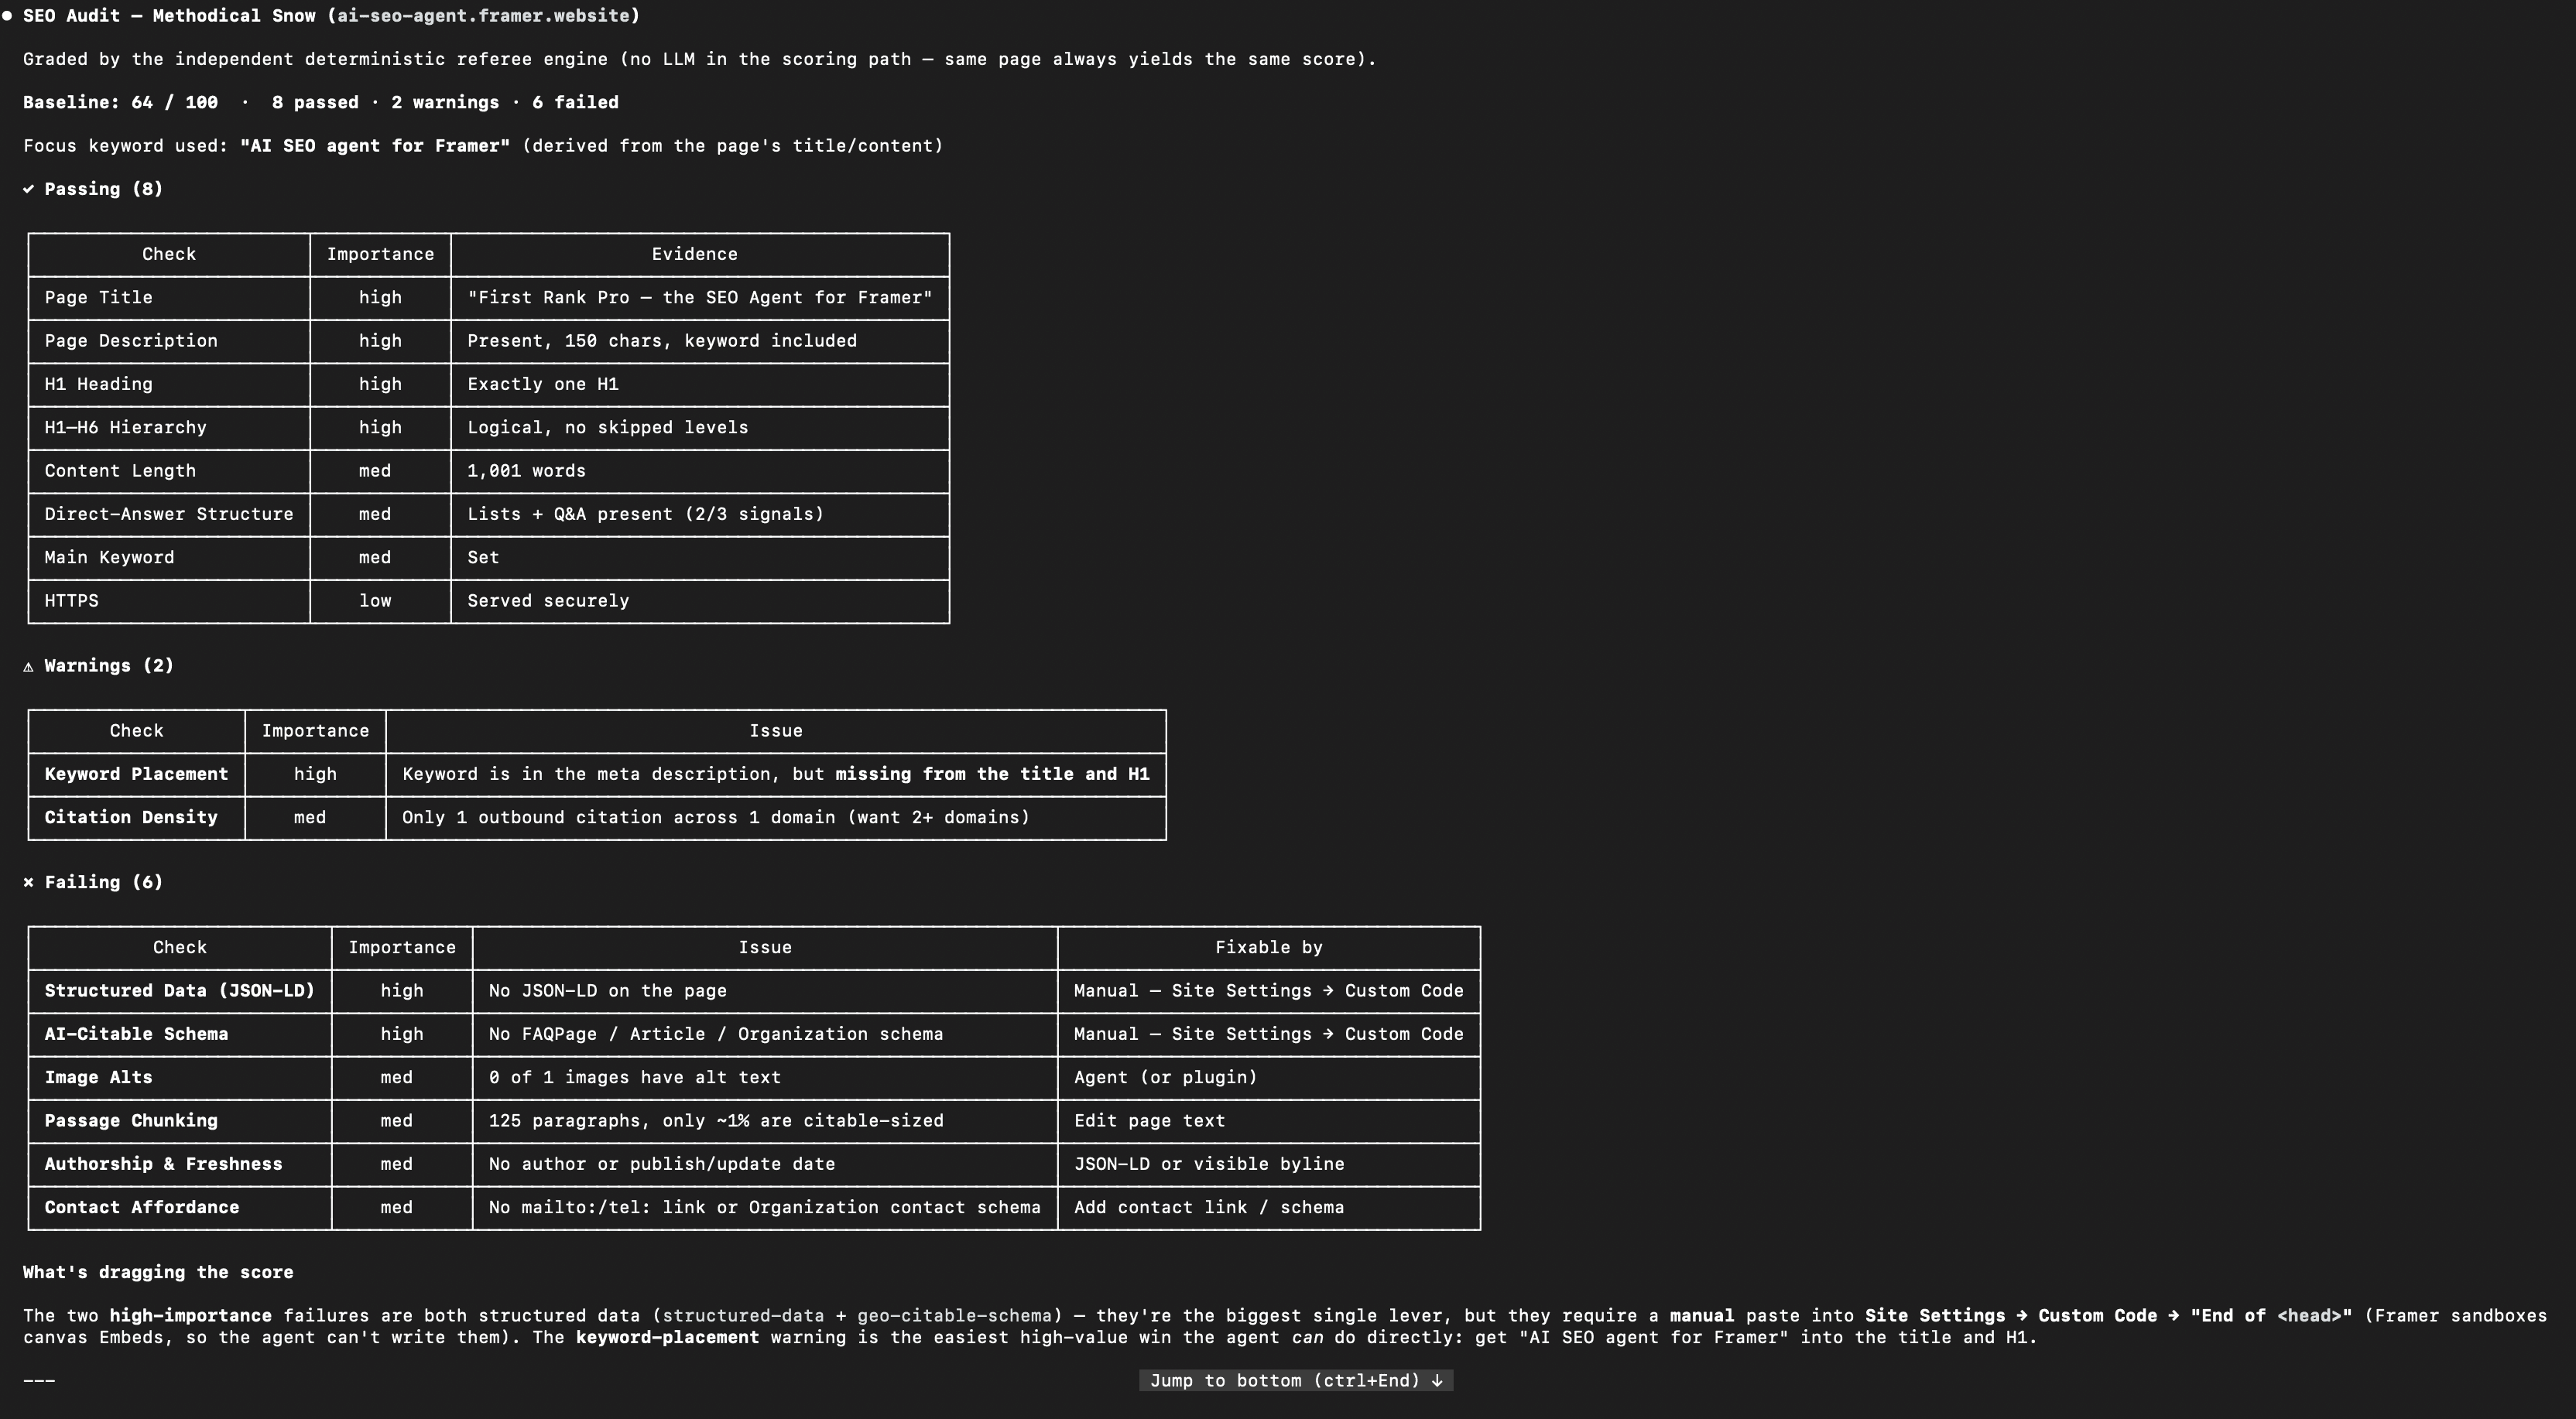Click the "No FAQPage / Article / Organization schema" cell
This screenshot has width=2576, height=1419.
765,1034
